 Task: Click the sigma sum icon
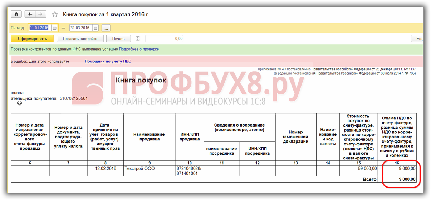(138, 39)
